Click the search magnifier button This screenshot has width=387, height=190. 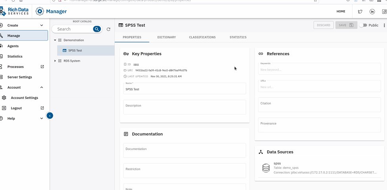(x=97, y=29)
